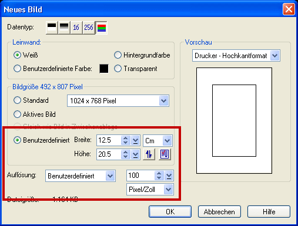Open the Drucker - Hochkantformat preview dropdown
This screenshot has width=298, height=226.
(x=274, y=56)
